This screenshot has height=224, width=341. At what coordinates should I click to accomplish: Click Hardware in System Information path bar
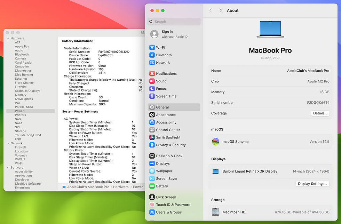pos(121,187)
